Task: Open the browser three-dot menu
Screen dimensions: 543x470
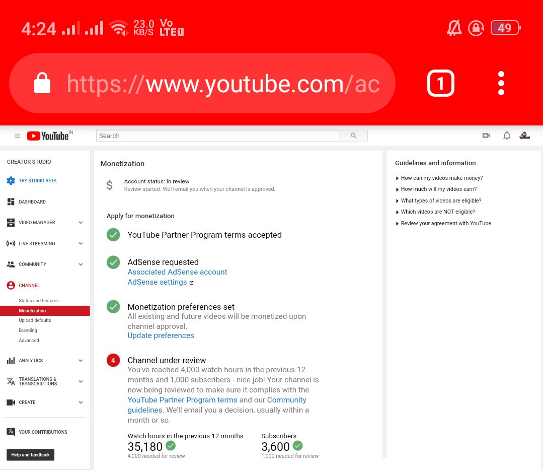Action: point(501,83)
